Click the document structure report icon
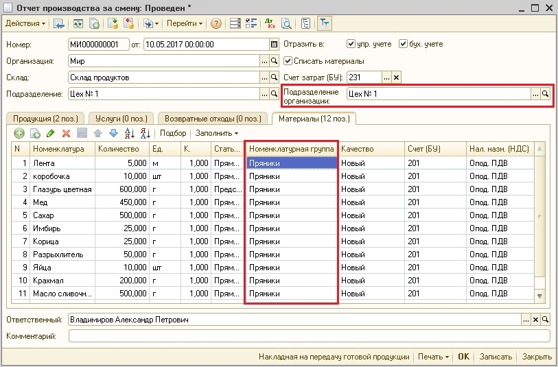The width and height of the screenshot is (558, 367). [305, 23]
